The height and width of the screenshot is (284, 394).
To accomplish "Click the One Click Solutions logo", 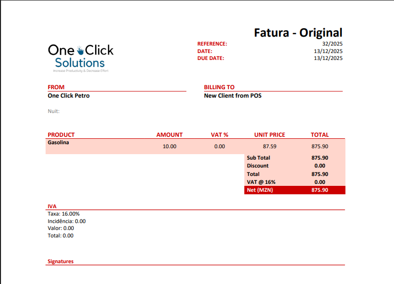I will [x=81, y=58].
